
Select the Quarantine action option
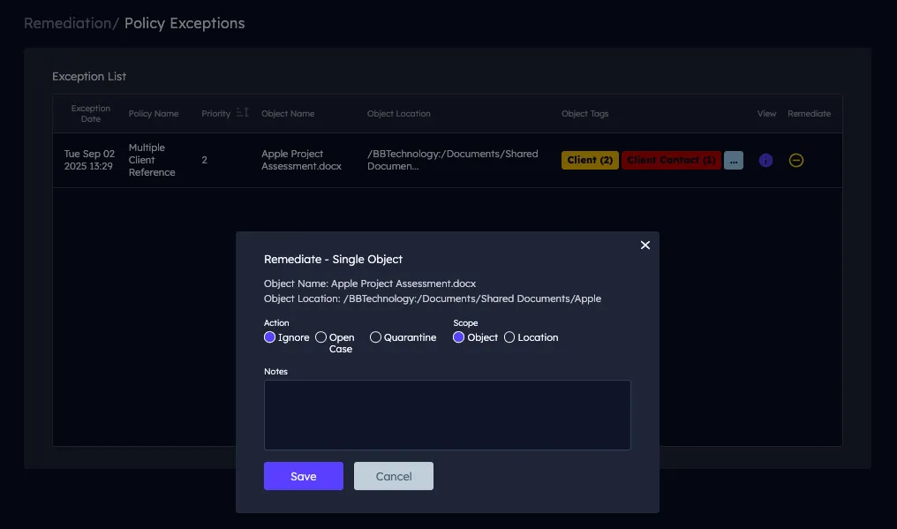pos(375,337)
